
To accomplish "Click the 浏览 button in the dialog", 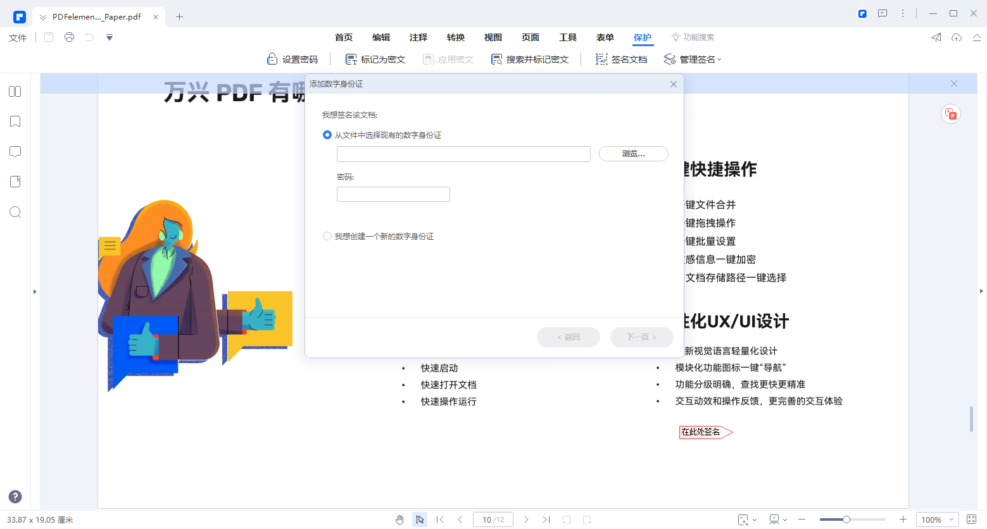I will coord(633,154).
